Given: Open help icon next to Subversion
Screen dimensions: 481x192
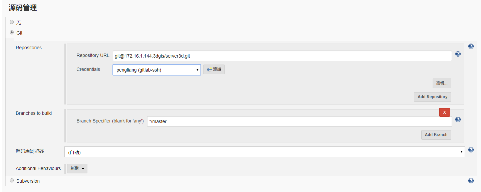Looking at the screenshot, I should tap(471, 181).
